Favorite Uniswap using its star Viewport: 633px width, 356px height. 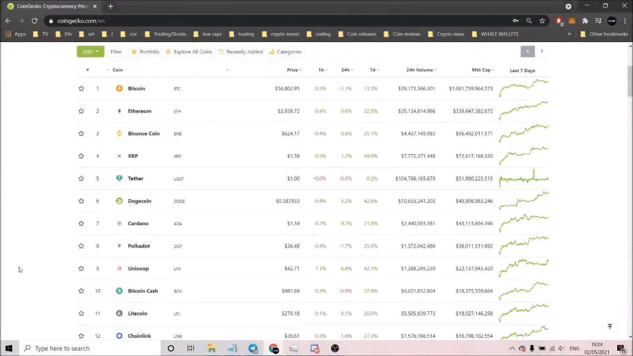point(81,268)
